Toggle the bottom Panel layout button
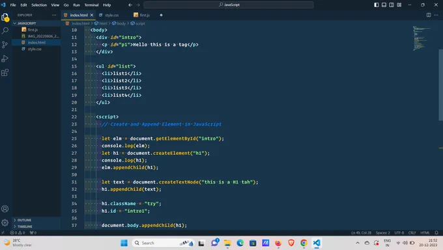 384,5
